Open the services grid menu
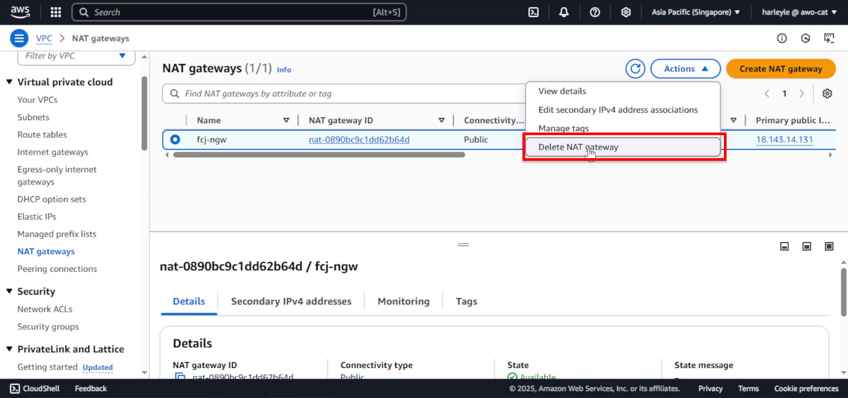The image size is (848, 398). pos(56,12)
